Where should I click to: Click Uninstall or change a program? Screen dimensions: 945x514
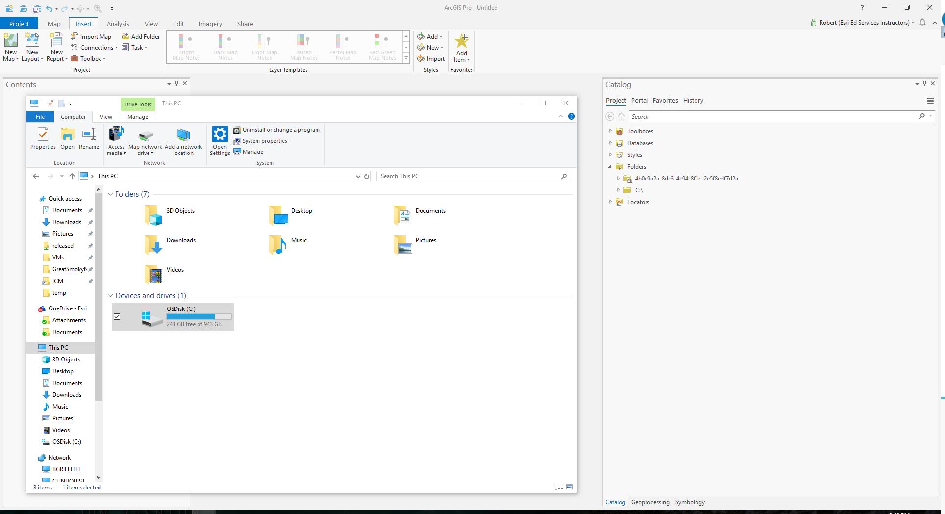[x=276, y=130]
